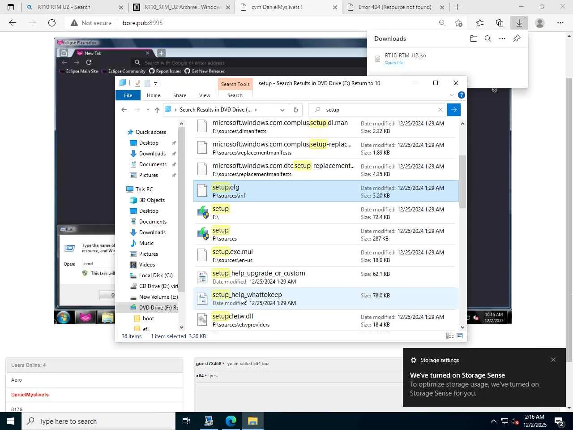The height and width of the screenshot is (430, 573).
Task: Open Customize Quick Access Toolbar dropdown in Explorer
Action: (x=155, y=83)
